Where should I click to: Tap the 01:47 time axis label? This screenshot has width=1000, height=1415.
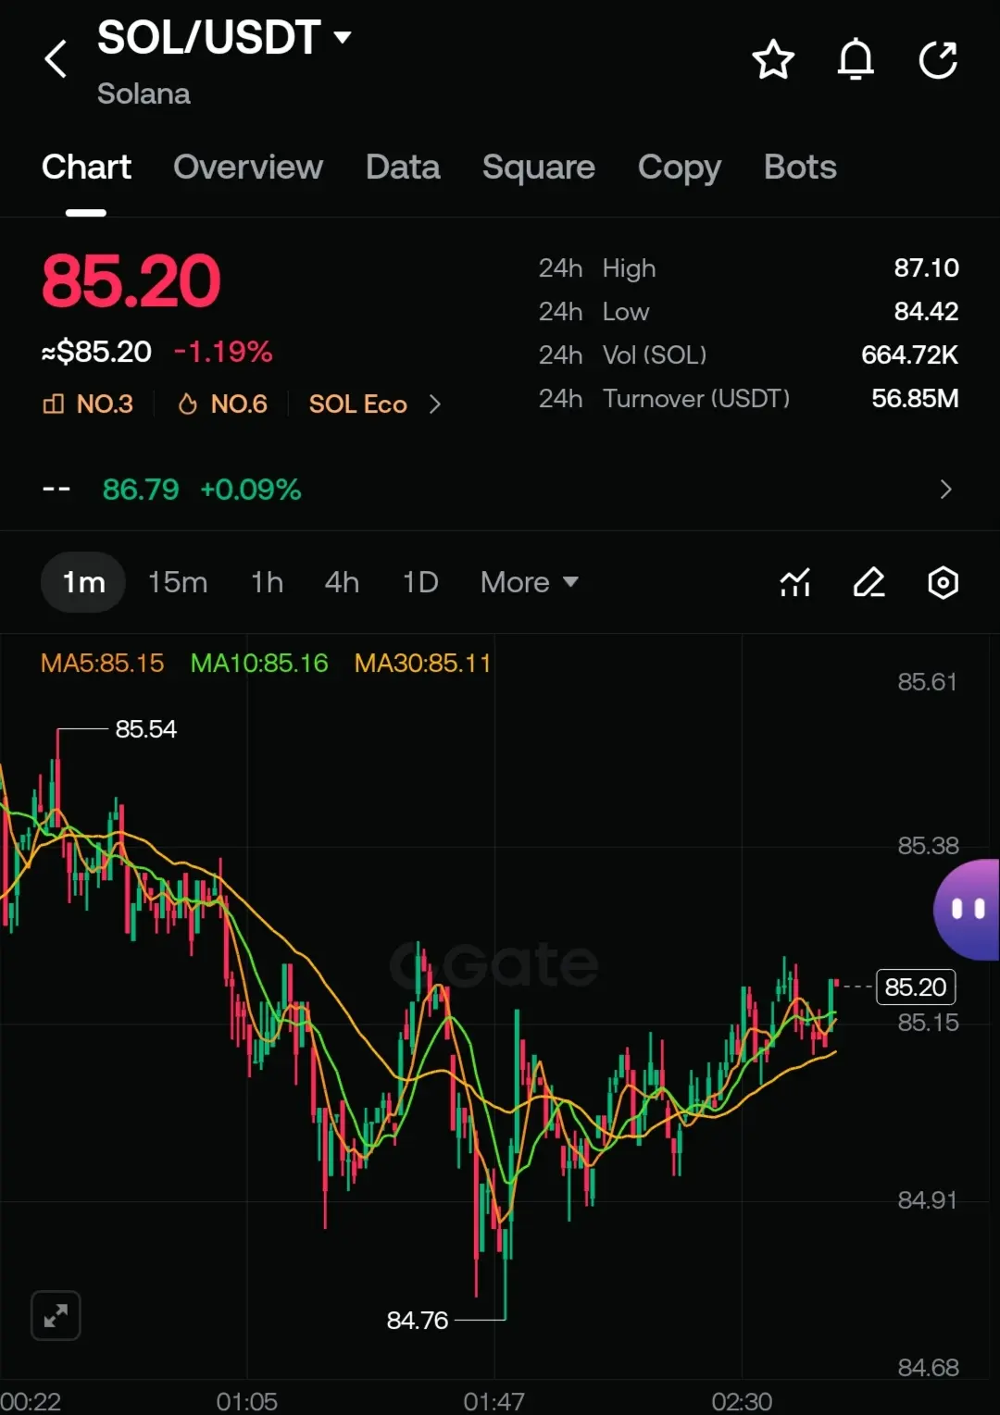494,1401
